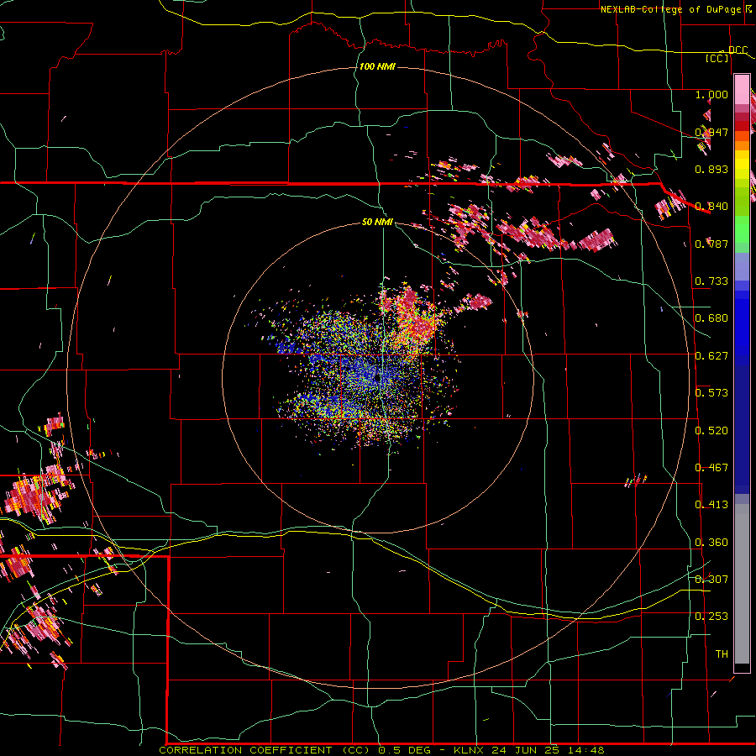This screenshot has width=756, height=756.
Task: Click the KLNX station identifier in caption
Action: (x=470, y=750)
